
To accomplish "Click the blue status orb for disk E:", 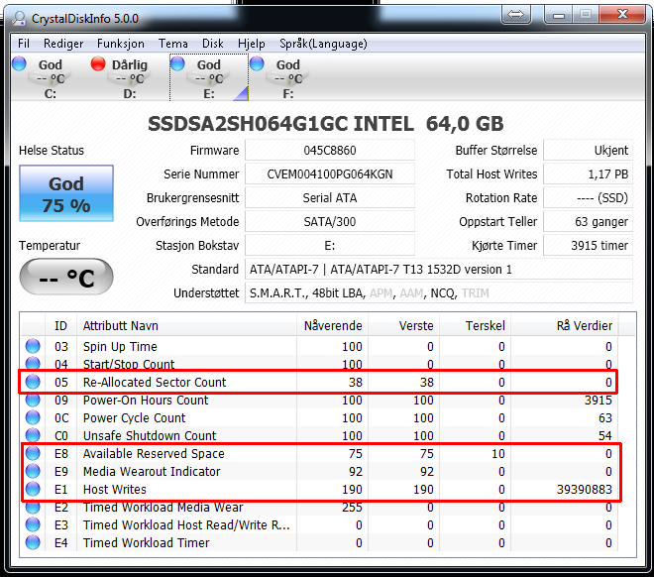I will point(177,63).
